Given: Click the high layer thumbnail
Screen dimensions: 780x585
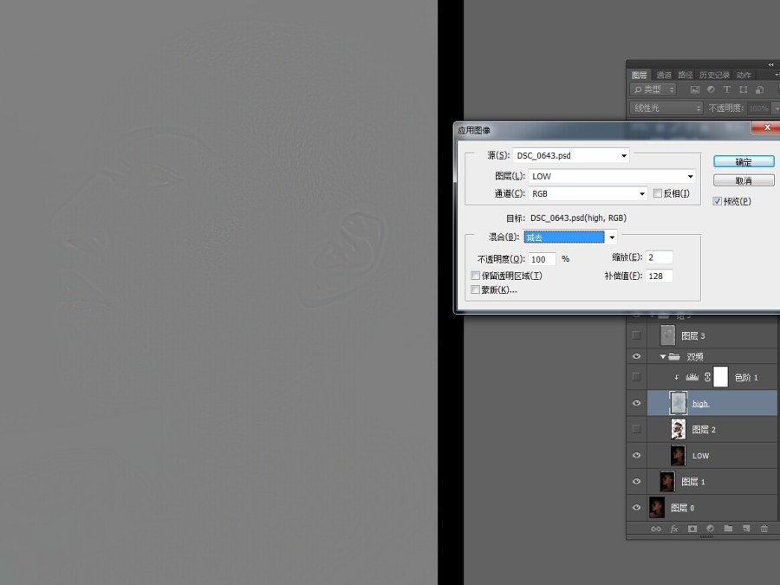Looking at the screenshot, I should coord(678,403).
